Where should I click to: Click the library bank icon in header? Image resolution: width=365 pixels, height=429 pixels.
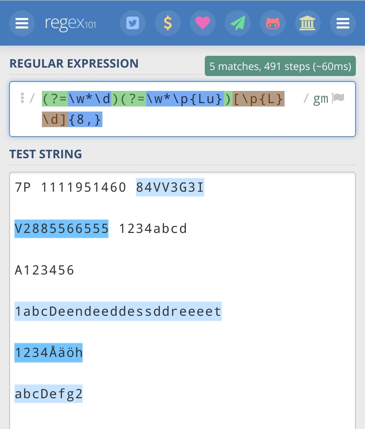point(308,23)
